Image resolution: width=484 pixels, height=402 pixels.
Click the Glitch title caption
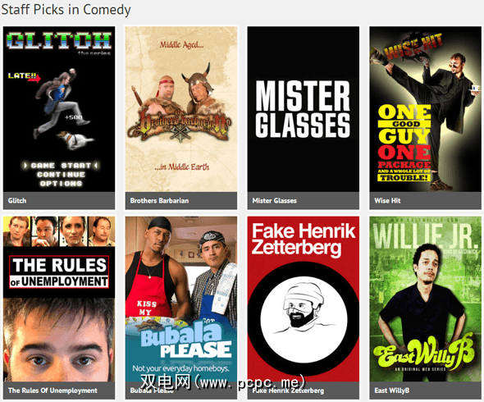pos(17,201)
